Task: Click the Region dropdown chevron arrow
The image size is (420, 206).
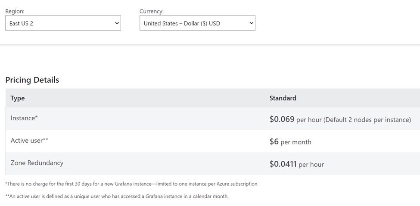Action: pos(117,23)
